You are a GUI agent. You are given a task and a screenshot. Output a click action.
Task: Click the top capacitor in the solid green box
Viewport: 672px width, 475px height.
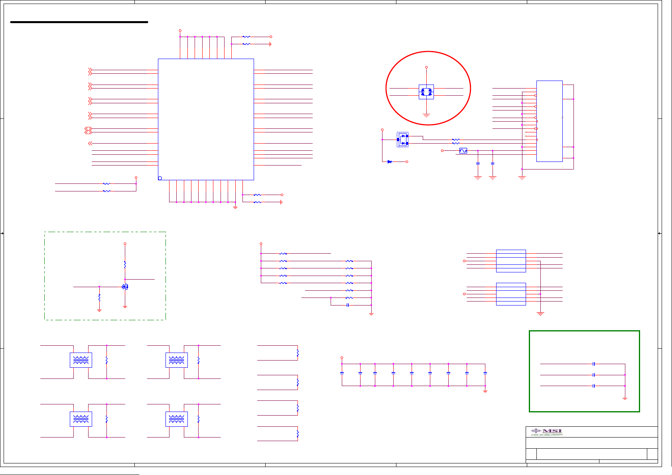coord(594,364)
